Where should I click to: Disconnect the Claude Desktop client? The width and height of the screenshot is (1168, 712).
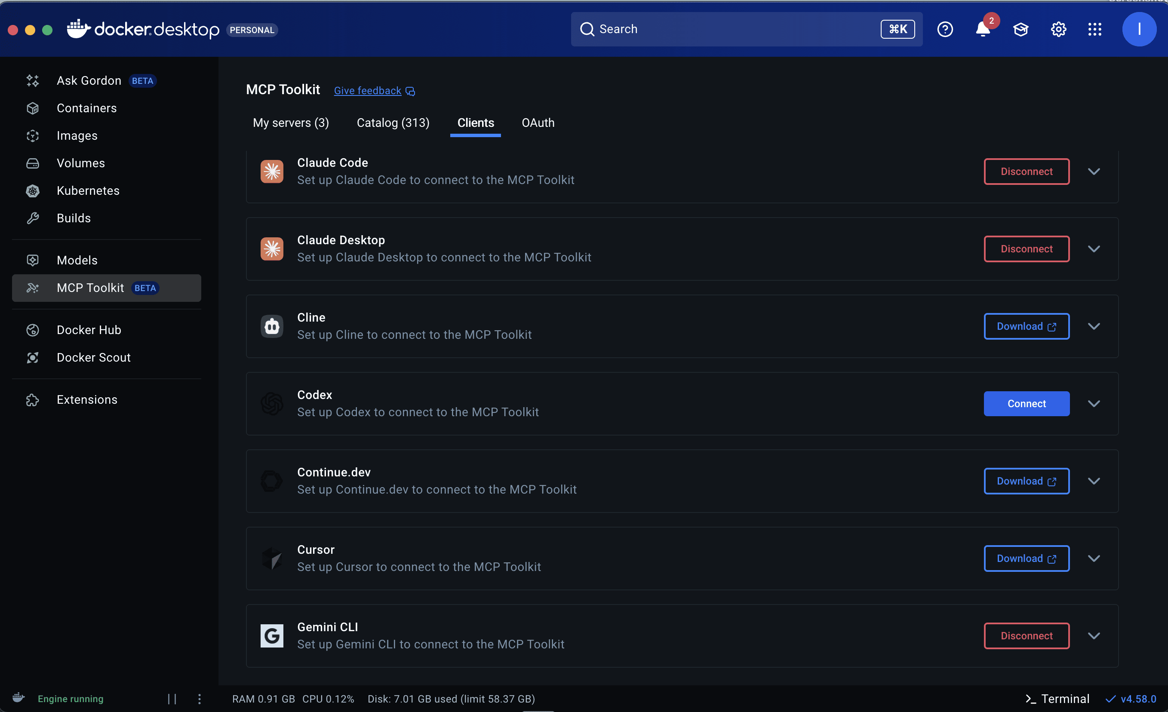click(x=1026, y=249)
